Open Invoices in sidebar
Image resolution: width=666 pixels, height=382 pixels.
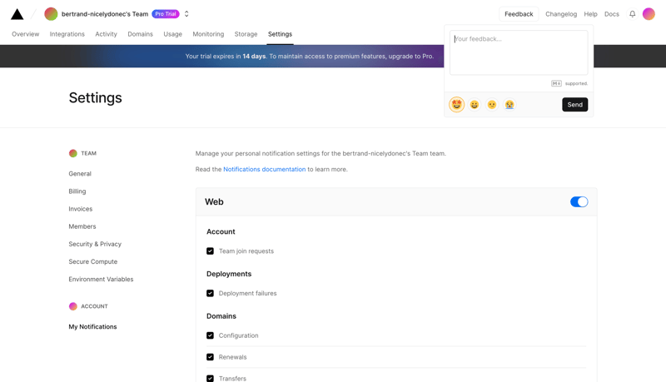tap(81, 209)
